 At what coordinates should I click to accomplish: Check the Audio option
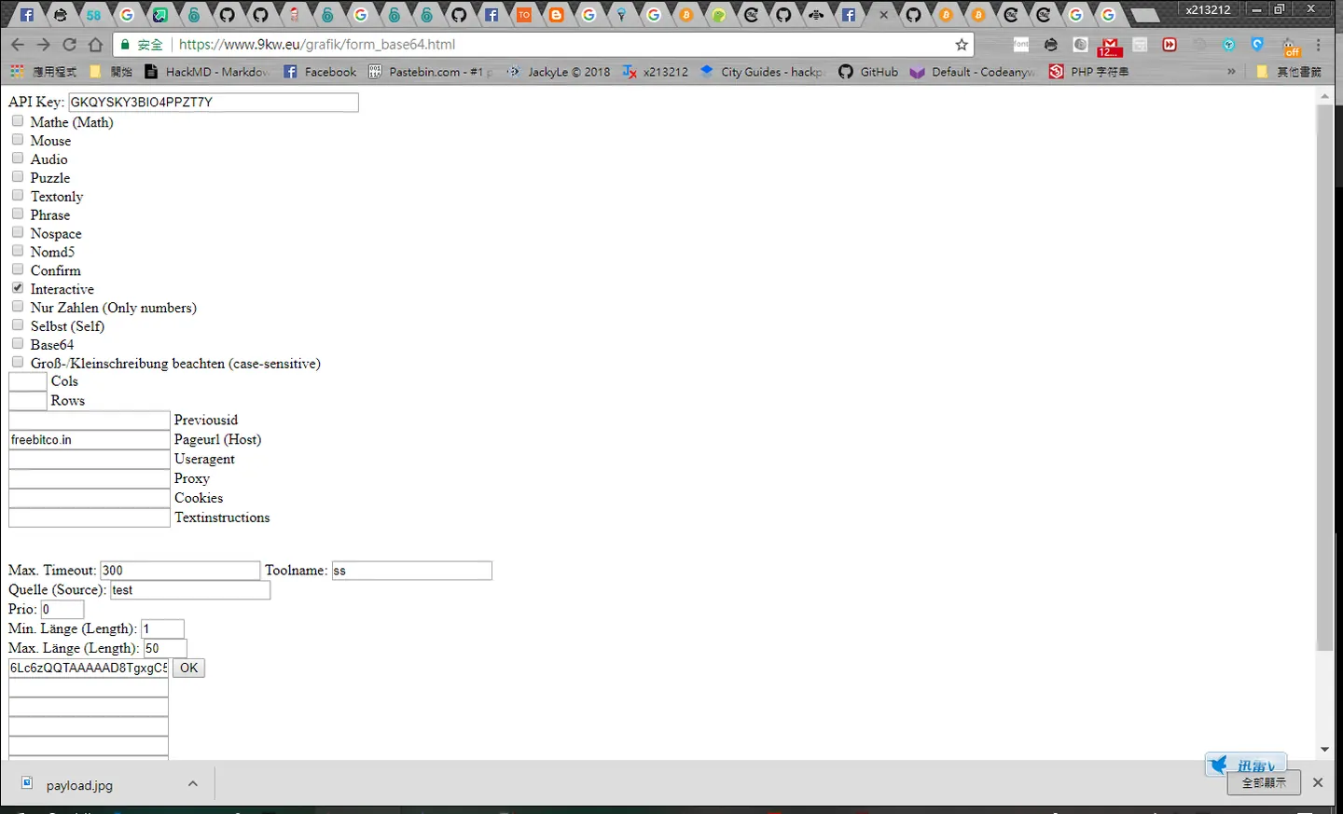[18, 159]
